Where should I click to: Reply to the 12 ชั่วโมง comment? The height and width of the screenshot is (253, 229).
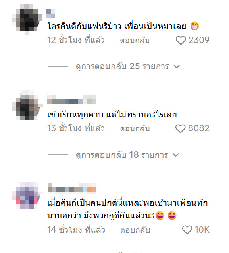coord(135,40)
